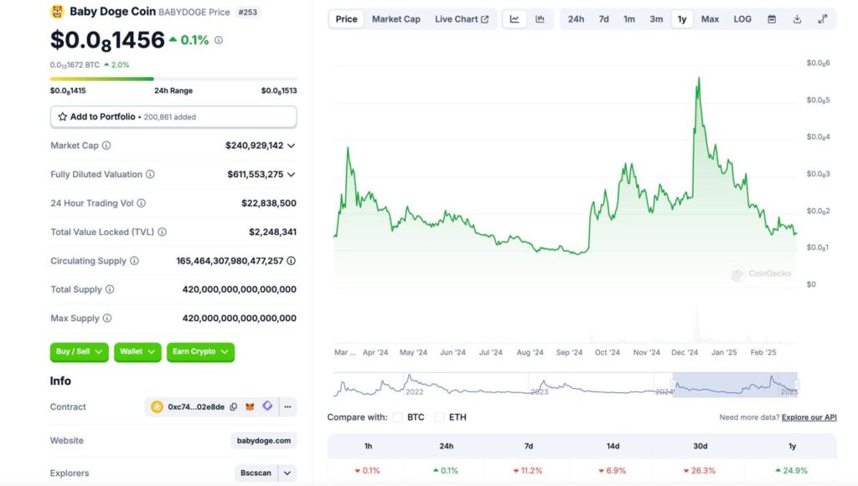The width and height of the screenshot is (858, 486).
Task: Expand Explorers dropdown arrow
Action: click(287, 473)
